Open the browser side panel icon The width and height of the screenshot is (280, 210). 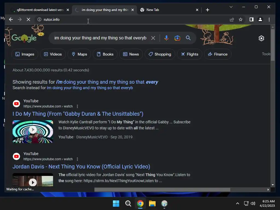tap(252, 19)
